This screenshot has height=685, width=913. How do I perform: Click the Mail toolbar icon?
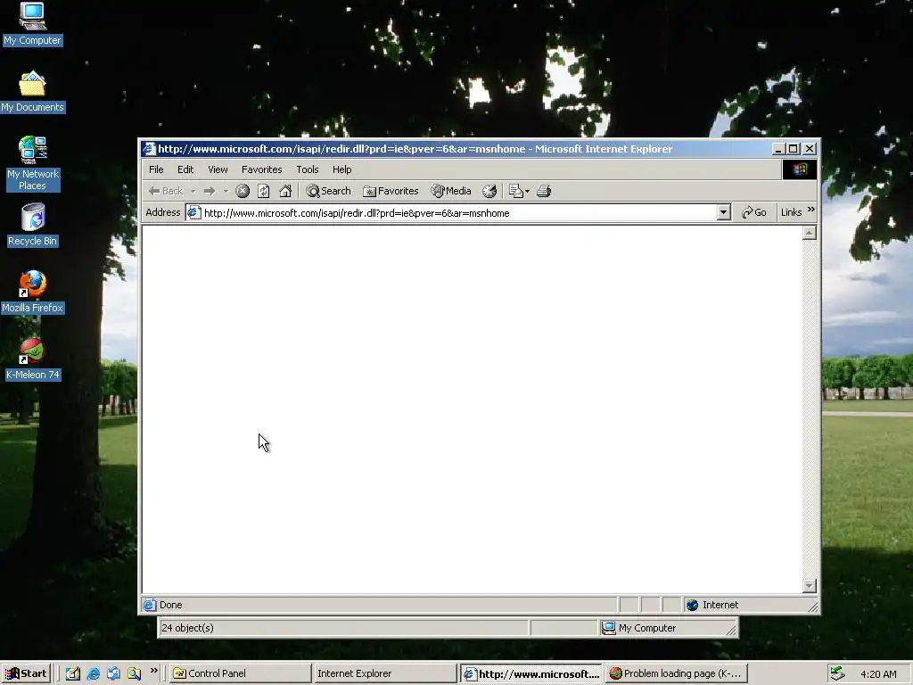[516, 191]
